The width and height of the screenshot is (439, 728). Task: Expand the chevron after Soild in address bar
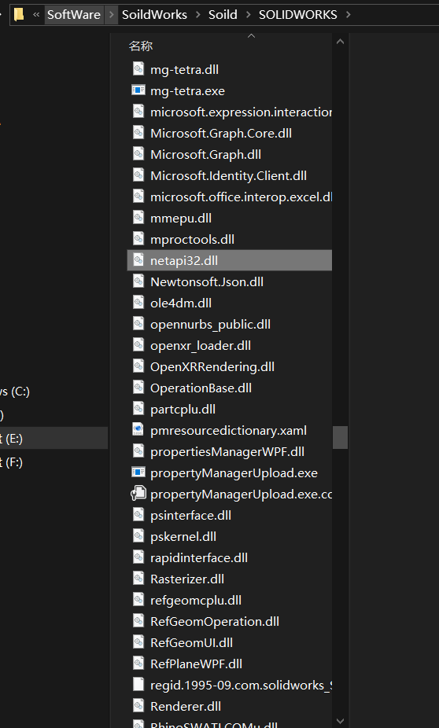pyautogui.click(x=248, y=15)
